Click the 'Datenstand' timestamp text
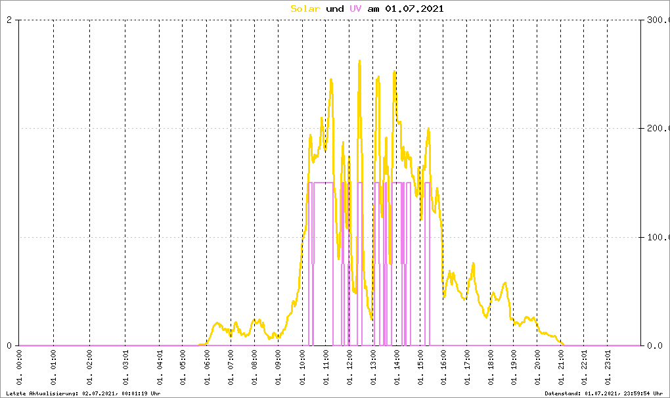 click(x=604, y=393)
